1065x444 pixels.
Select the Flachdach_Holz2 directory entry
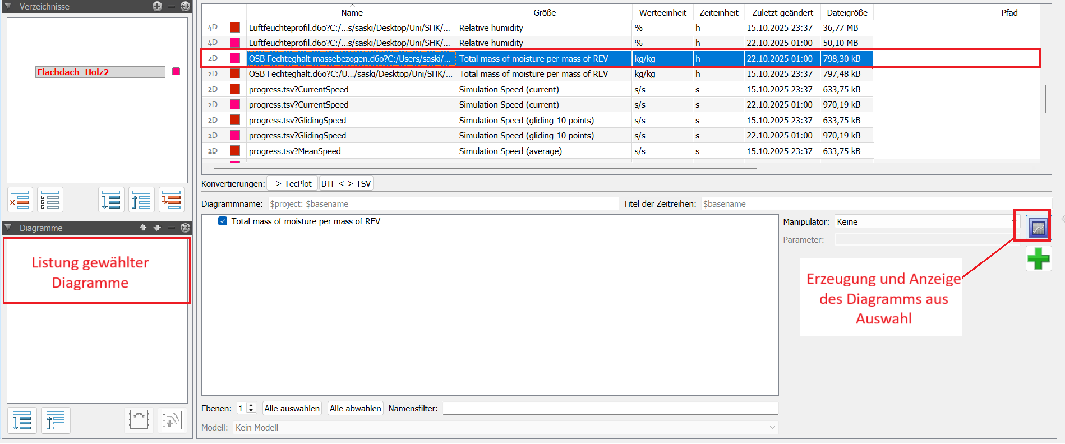[x=100, y=72]
